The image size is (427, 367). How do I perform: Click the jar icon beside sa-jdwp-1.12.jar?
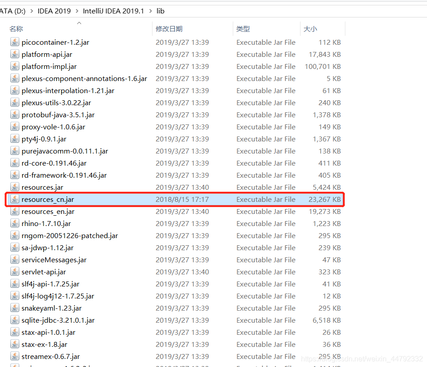15,248
